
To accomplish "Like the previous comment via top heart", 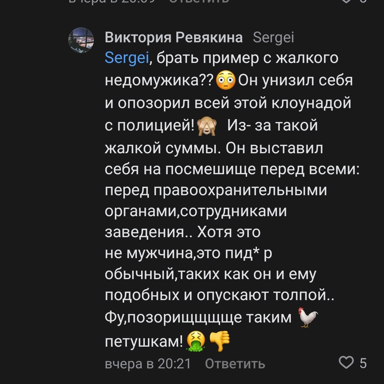I will [346, 1].
